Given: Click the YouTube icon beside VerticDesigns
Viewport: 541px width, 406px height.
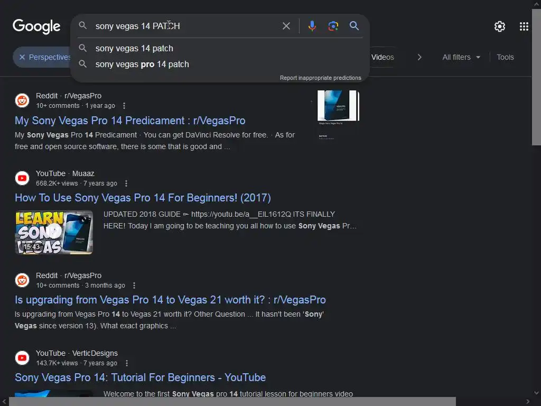Looking at the screenshot, I should (x=22, y=358).
